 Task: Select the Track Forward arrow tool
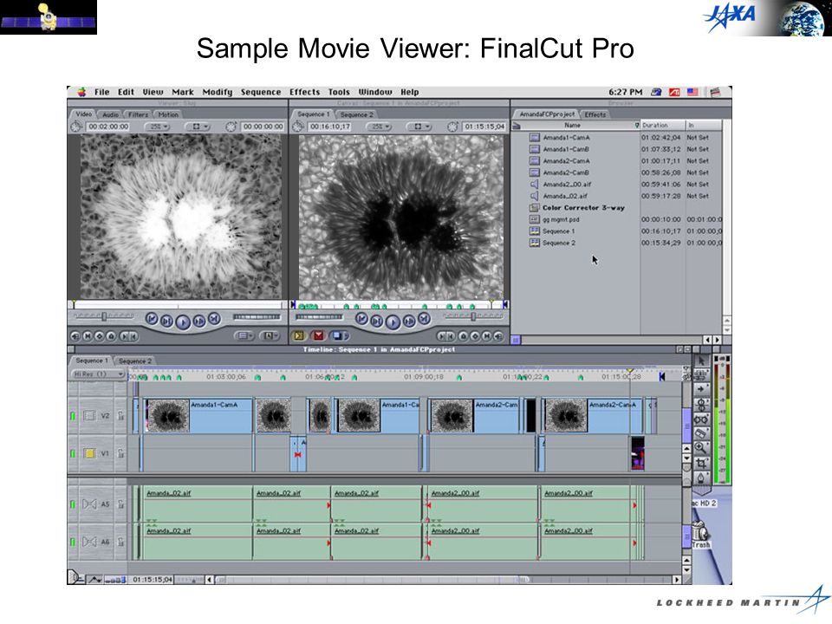(701, 389)
